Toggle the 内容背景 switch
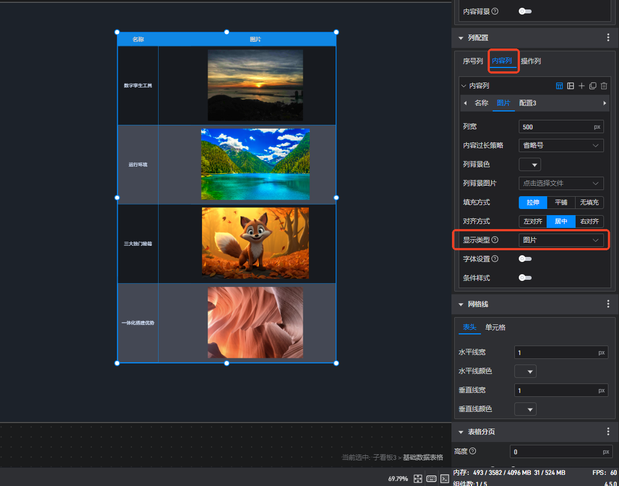This screenshot has height=486, width=619. (x=525, y=12)
